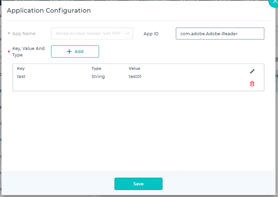Select the 'test' key cell
Viewport: 278px width, 197px height.
tap(21, 76)
